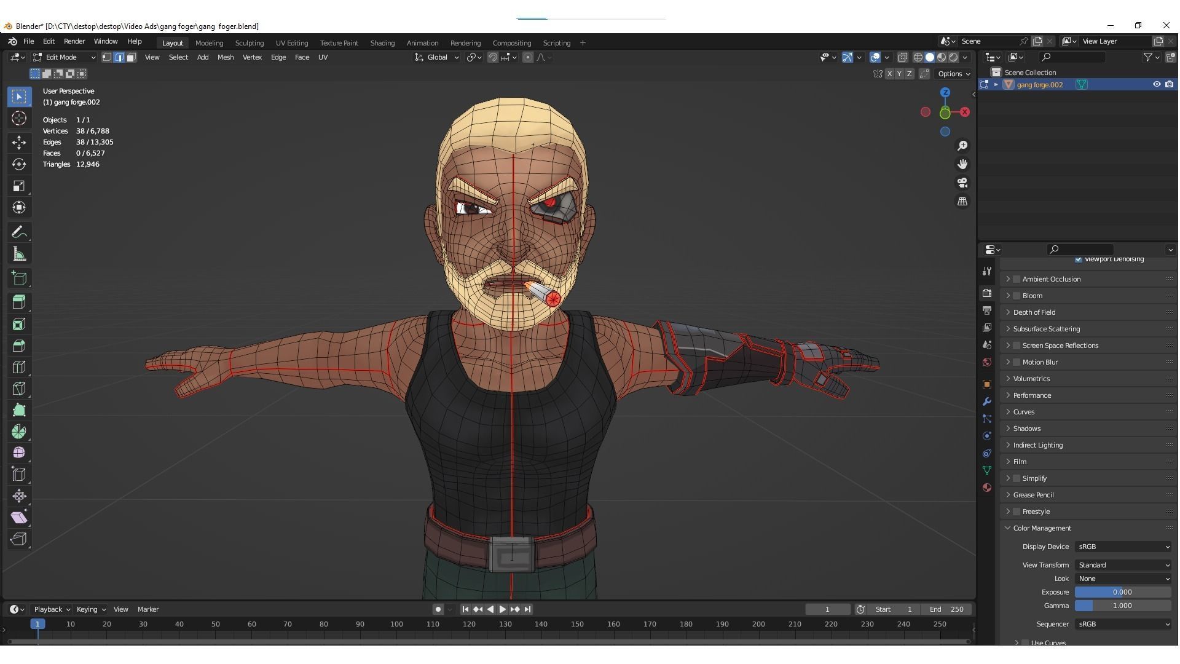Open the Edit Mode dropdown
Viewport: 1180px width, 664px height.
[x=65, y=57]
